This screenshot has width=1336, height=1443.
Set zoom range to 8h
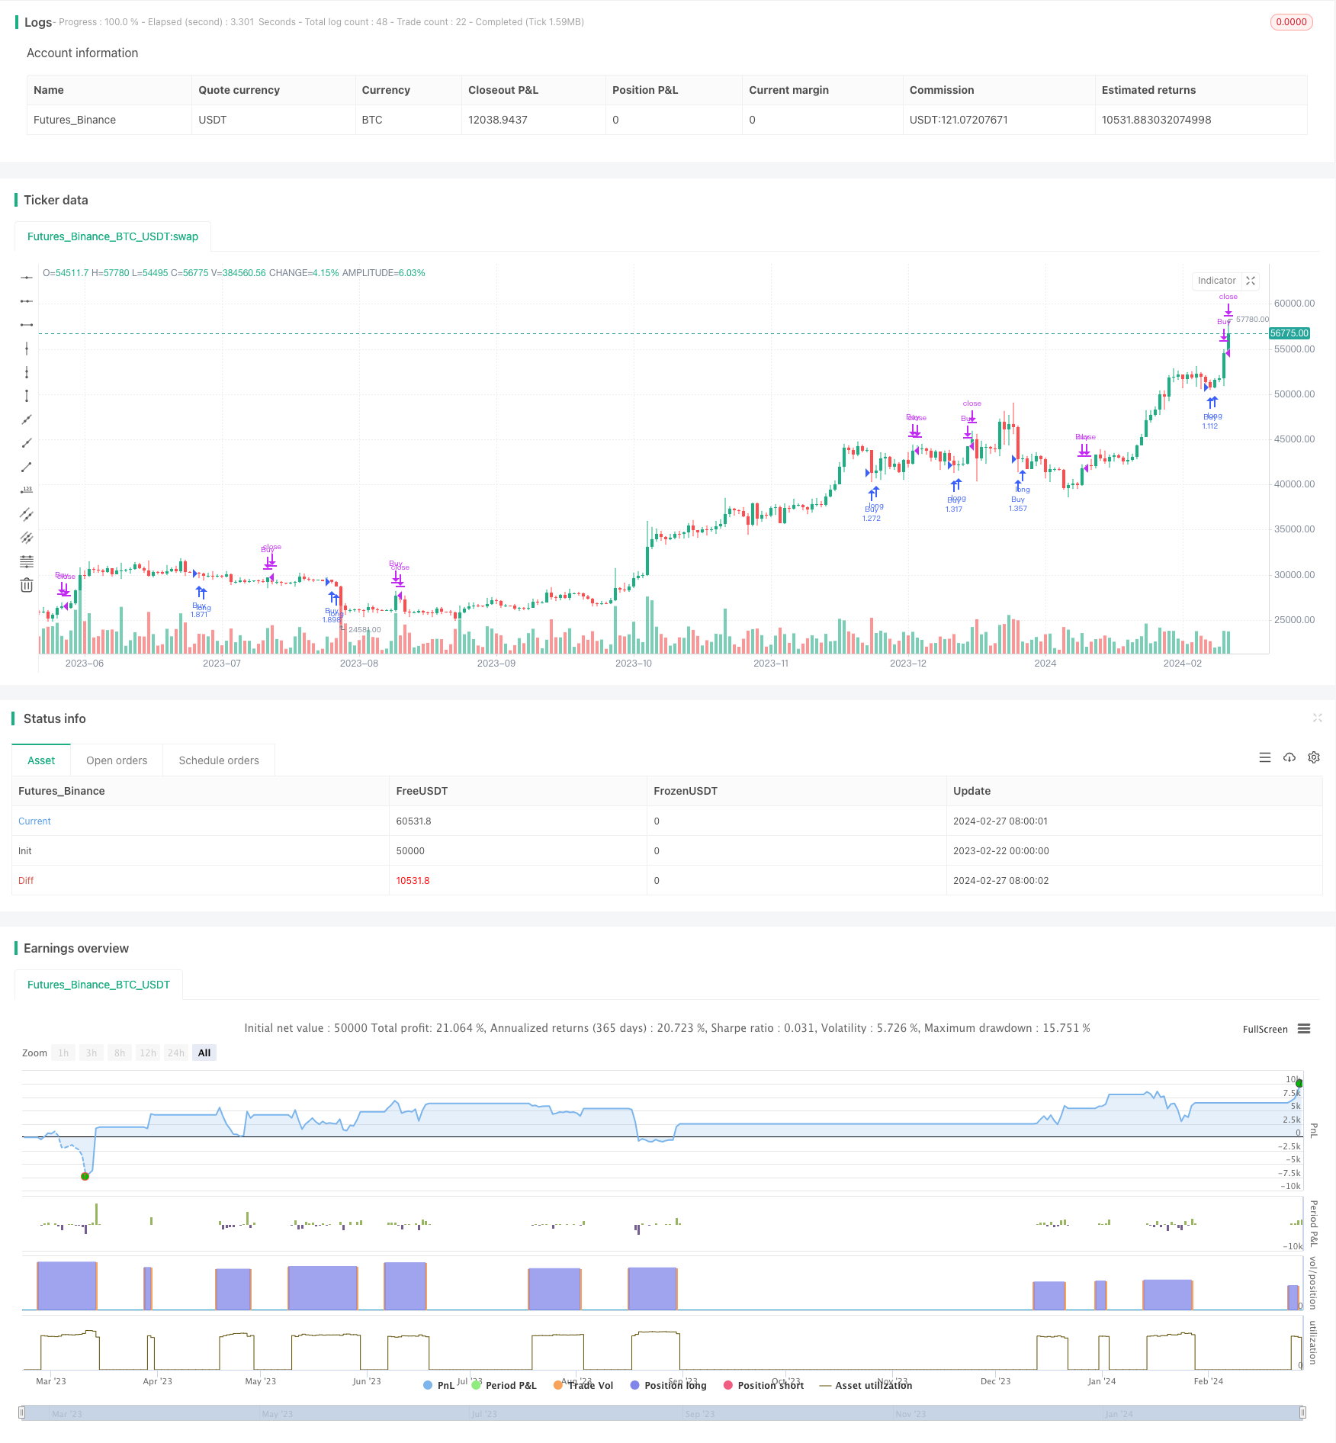pos(120,1053)
